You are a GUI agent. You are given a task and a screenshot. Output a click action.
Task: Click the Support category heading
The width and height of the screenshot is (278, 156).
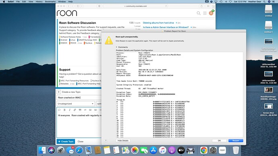[65, 70]
